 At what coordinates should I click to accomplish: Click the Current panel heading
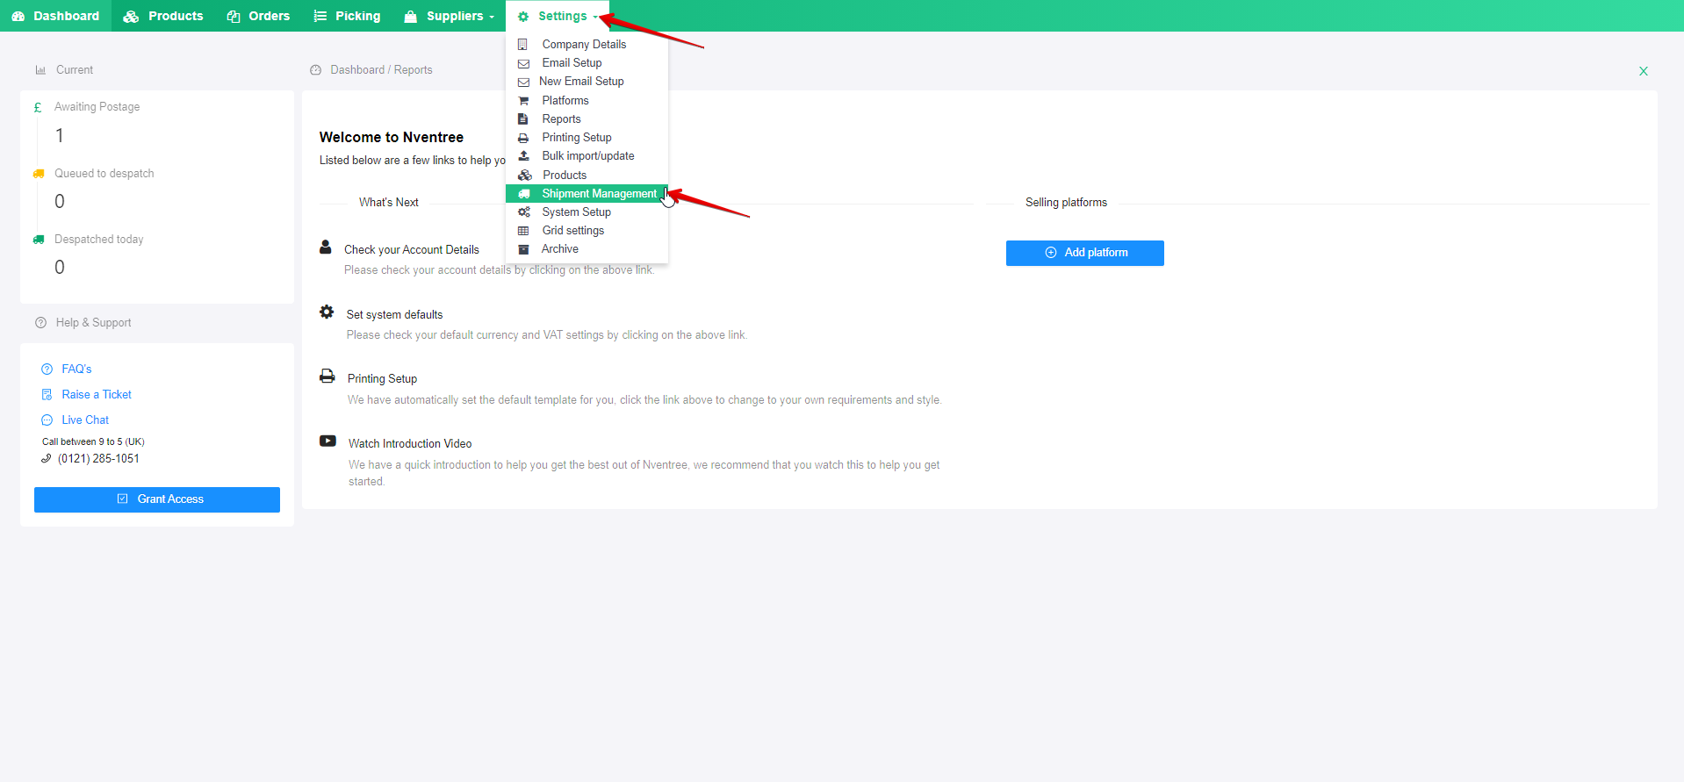75,69
